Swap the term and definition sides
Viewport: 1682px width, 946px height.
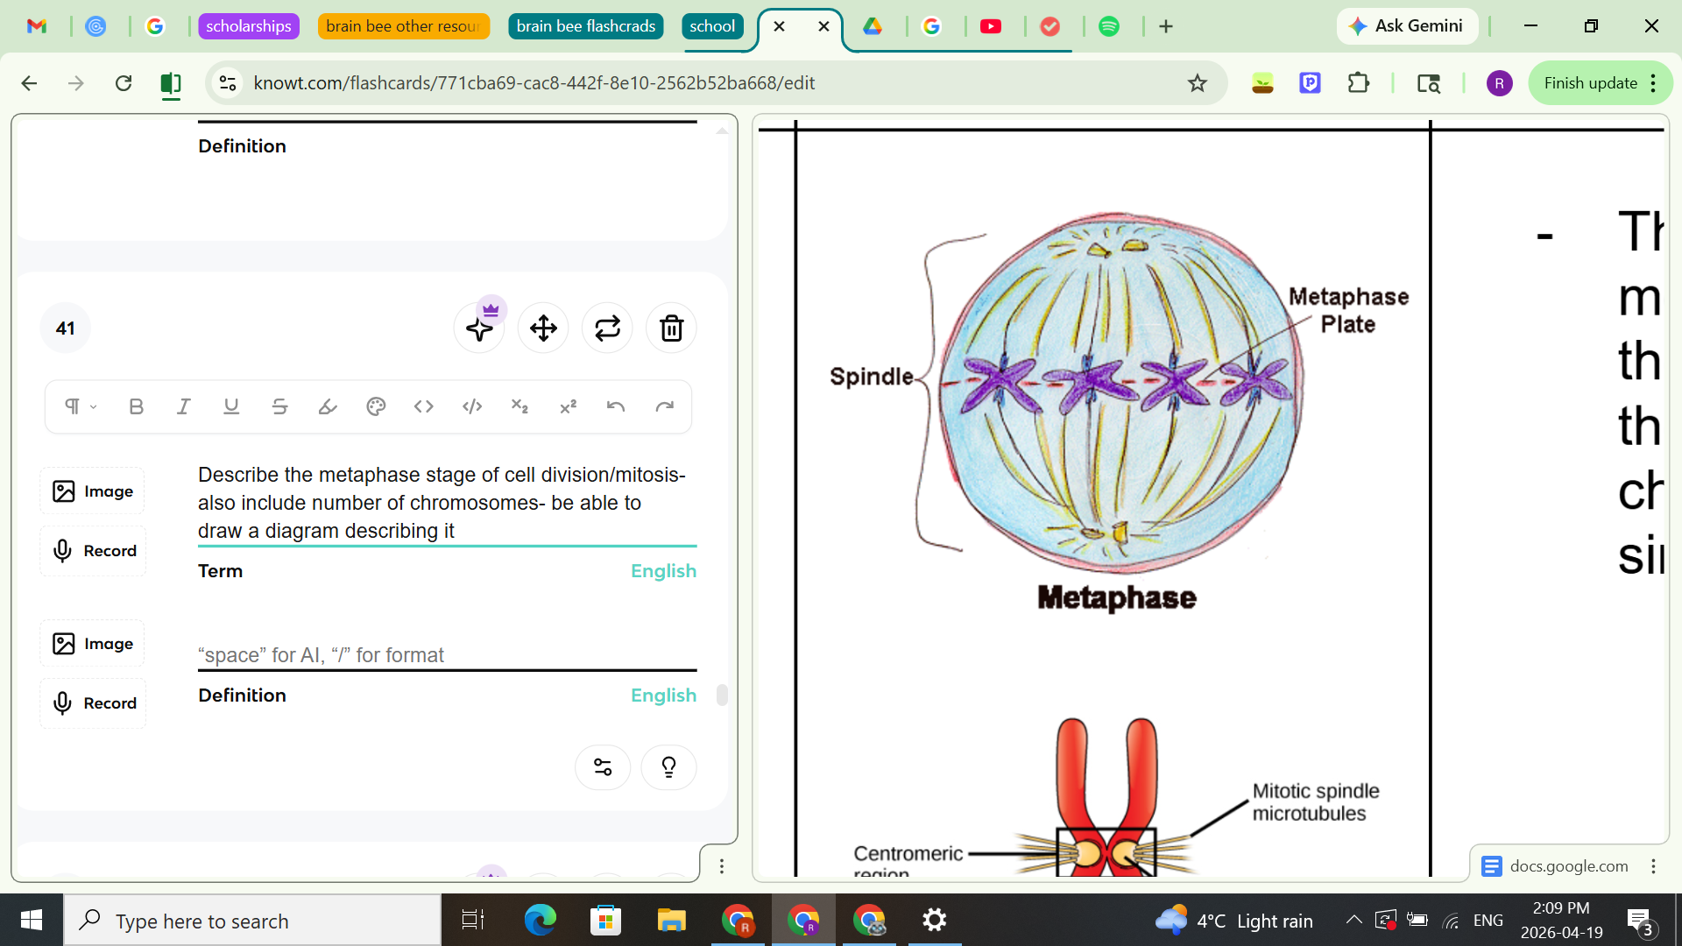pyautogui.click(x=607, y=328)
